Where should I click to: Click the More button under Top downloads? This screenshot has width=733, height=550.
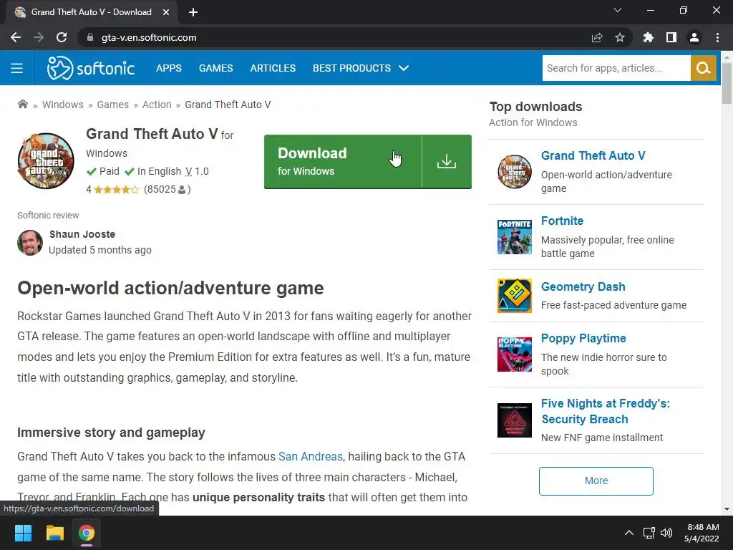click(596, 481)
